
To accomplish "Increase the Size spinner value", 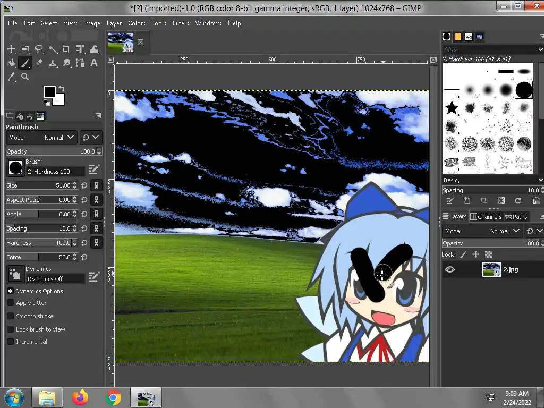I will pyautogui.click(x=74, y=183).
